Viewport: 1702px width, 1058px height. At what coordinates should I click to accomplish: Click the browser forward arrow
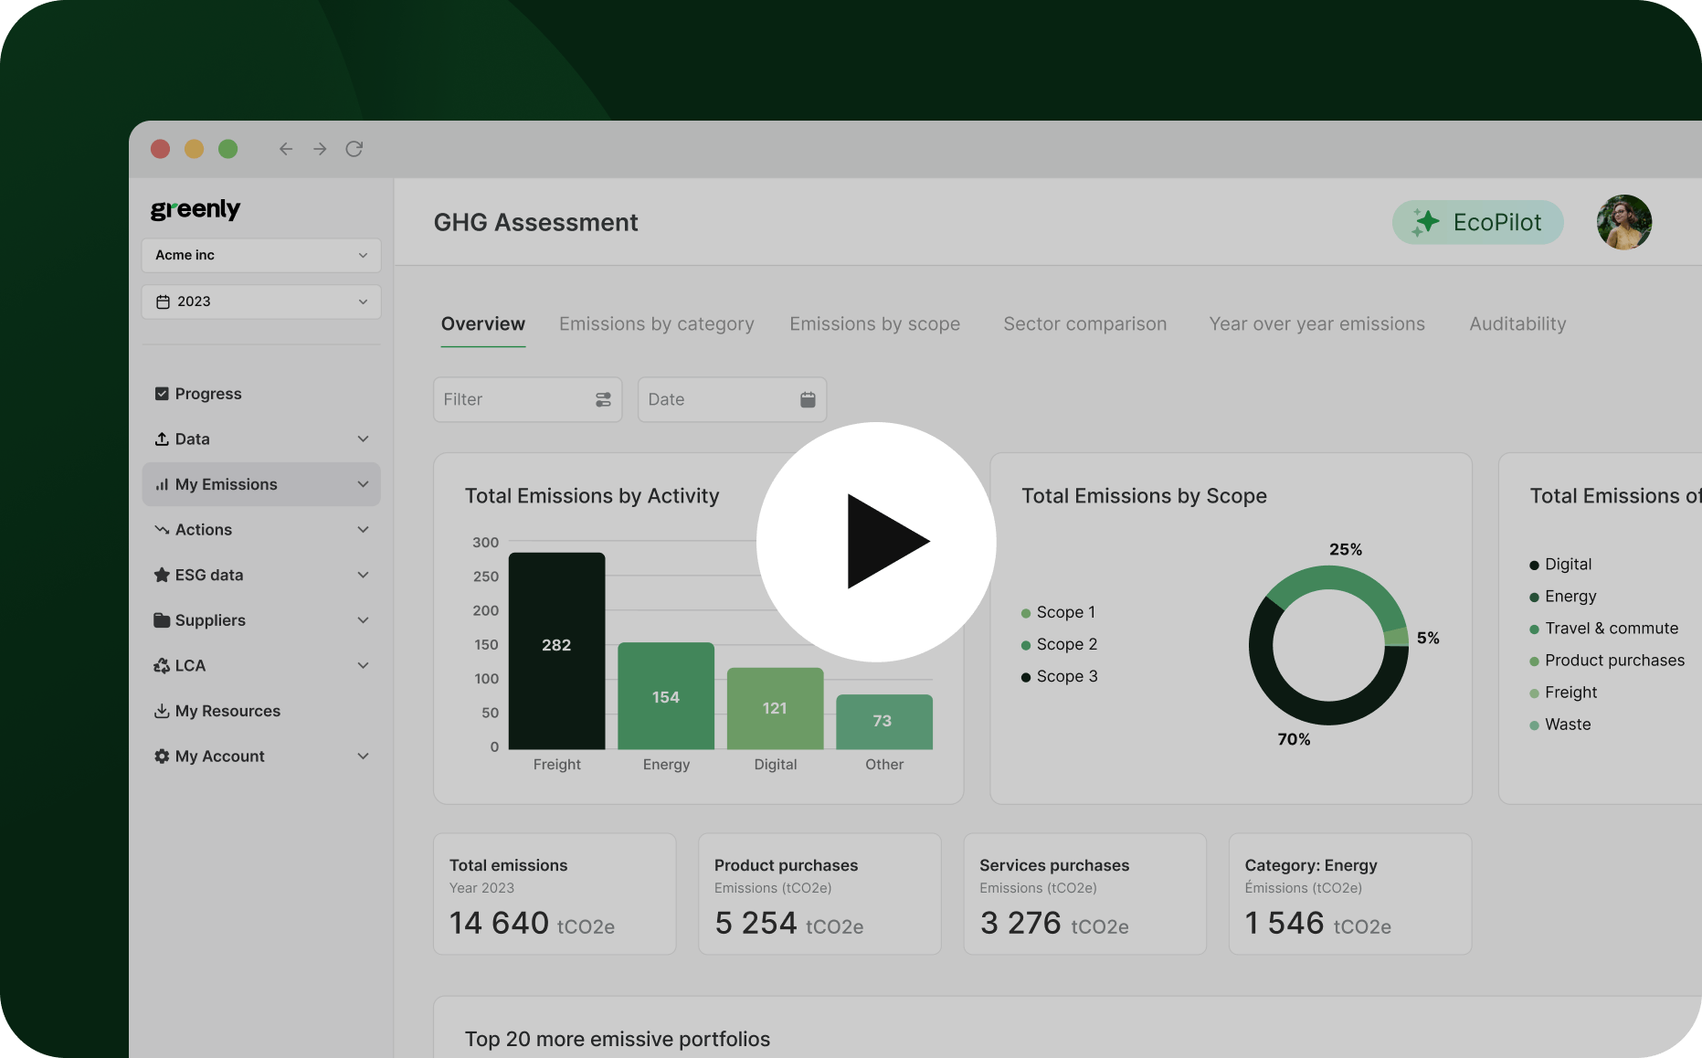[320, 149]
